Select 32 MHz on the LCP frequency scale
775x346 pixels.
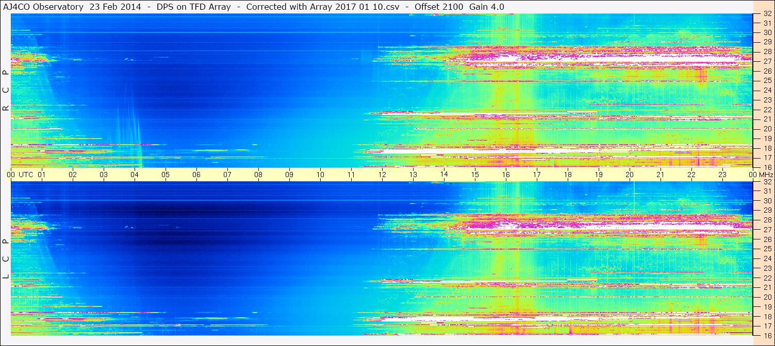pyautogui.click(x=767, y=182)
